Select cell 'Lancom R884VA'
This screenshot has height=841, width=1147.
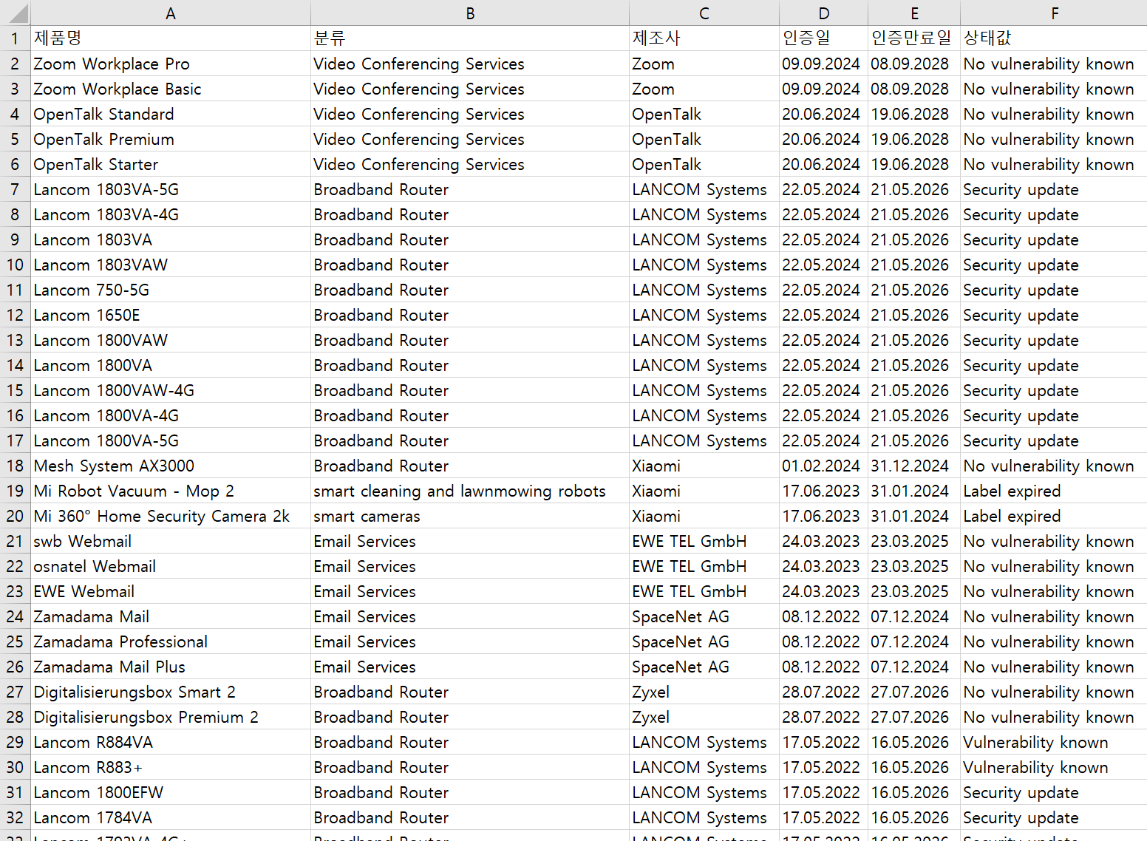(x=171, y=742)
